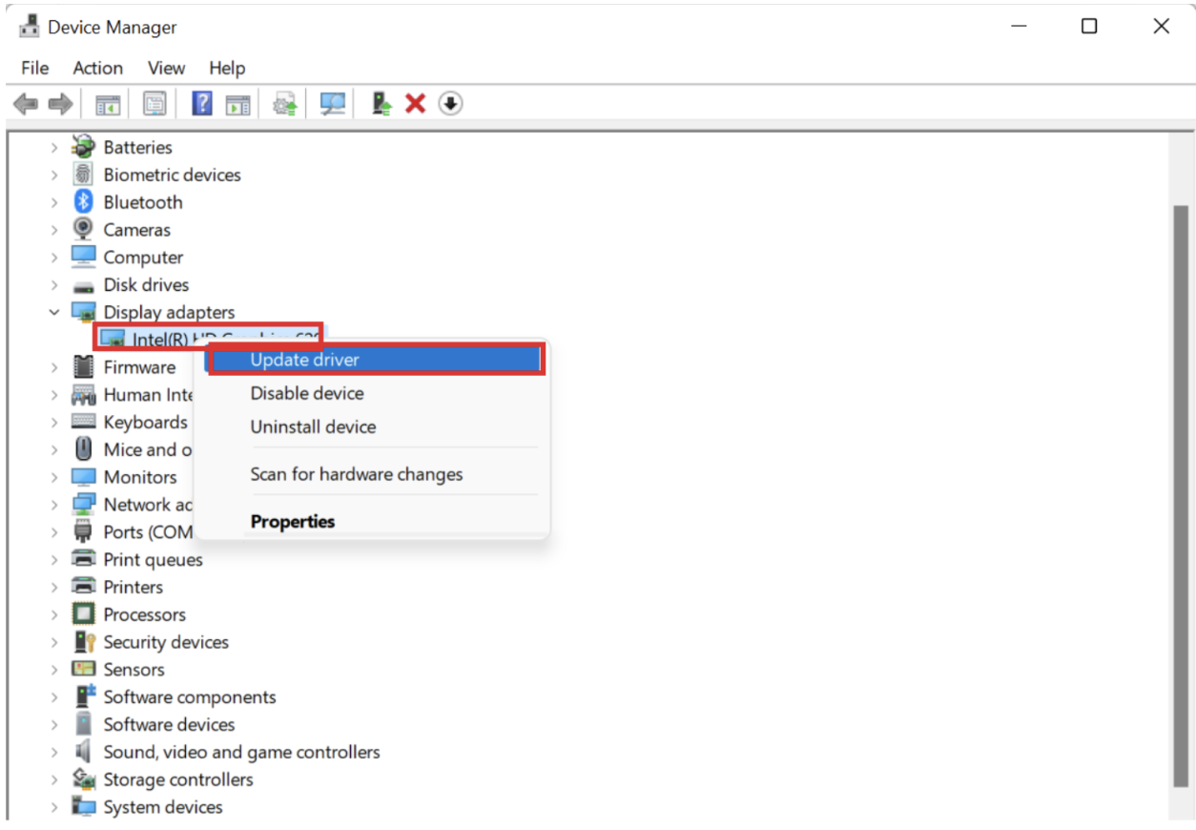Screen dimensions: 1196x830
Task: Expand the Network adapters category
Action: pos(54,504)
